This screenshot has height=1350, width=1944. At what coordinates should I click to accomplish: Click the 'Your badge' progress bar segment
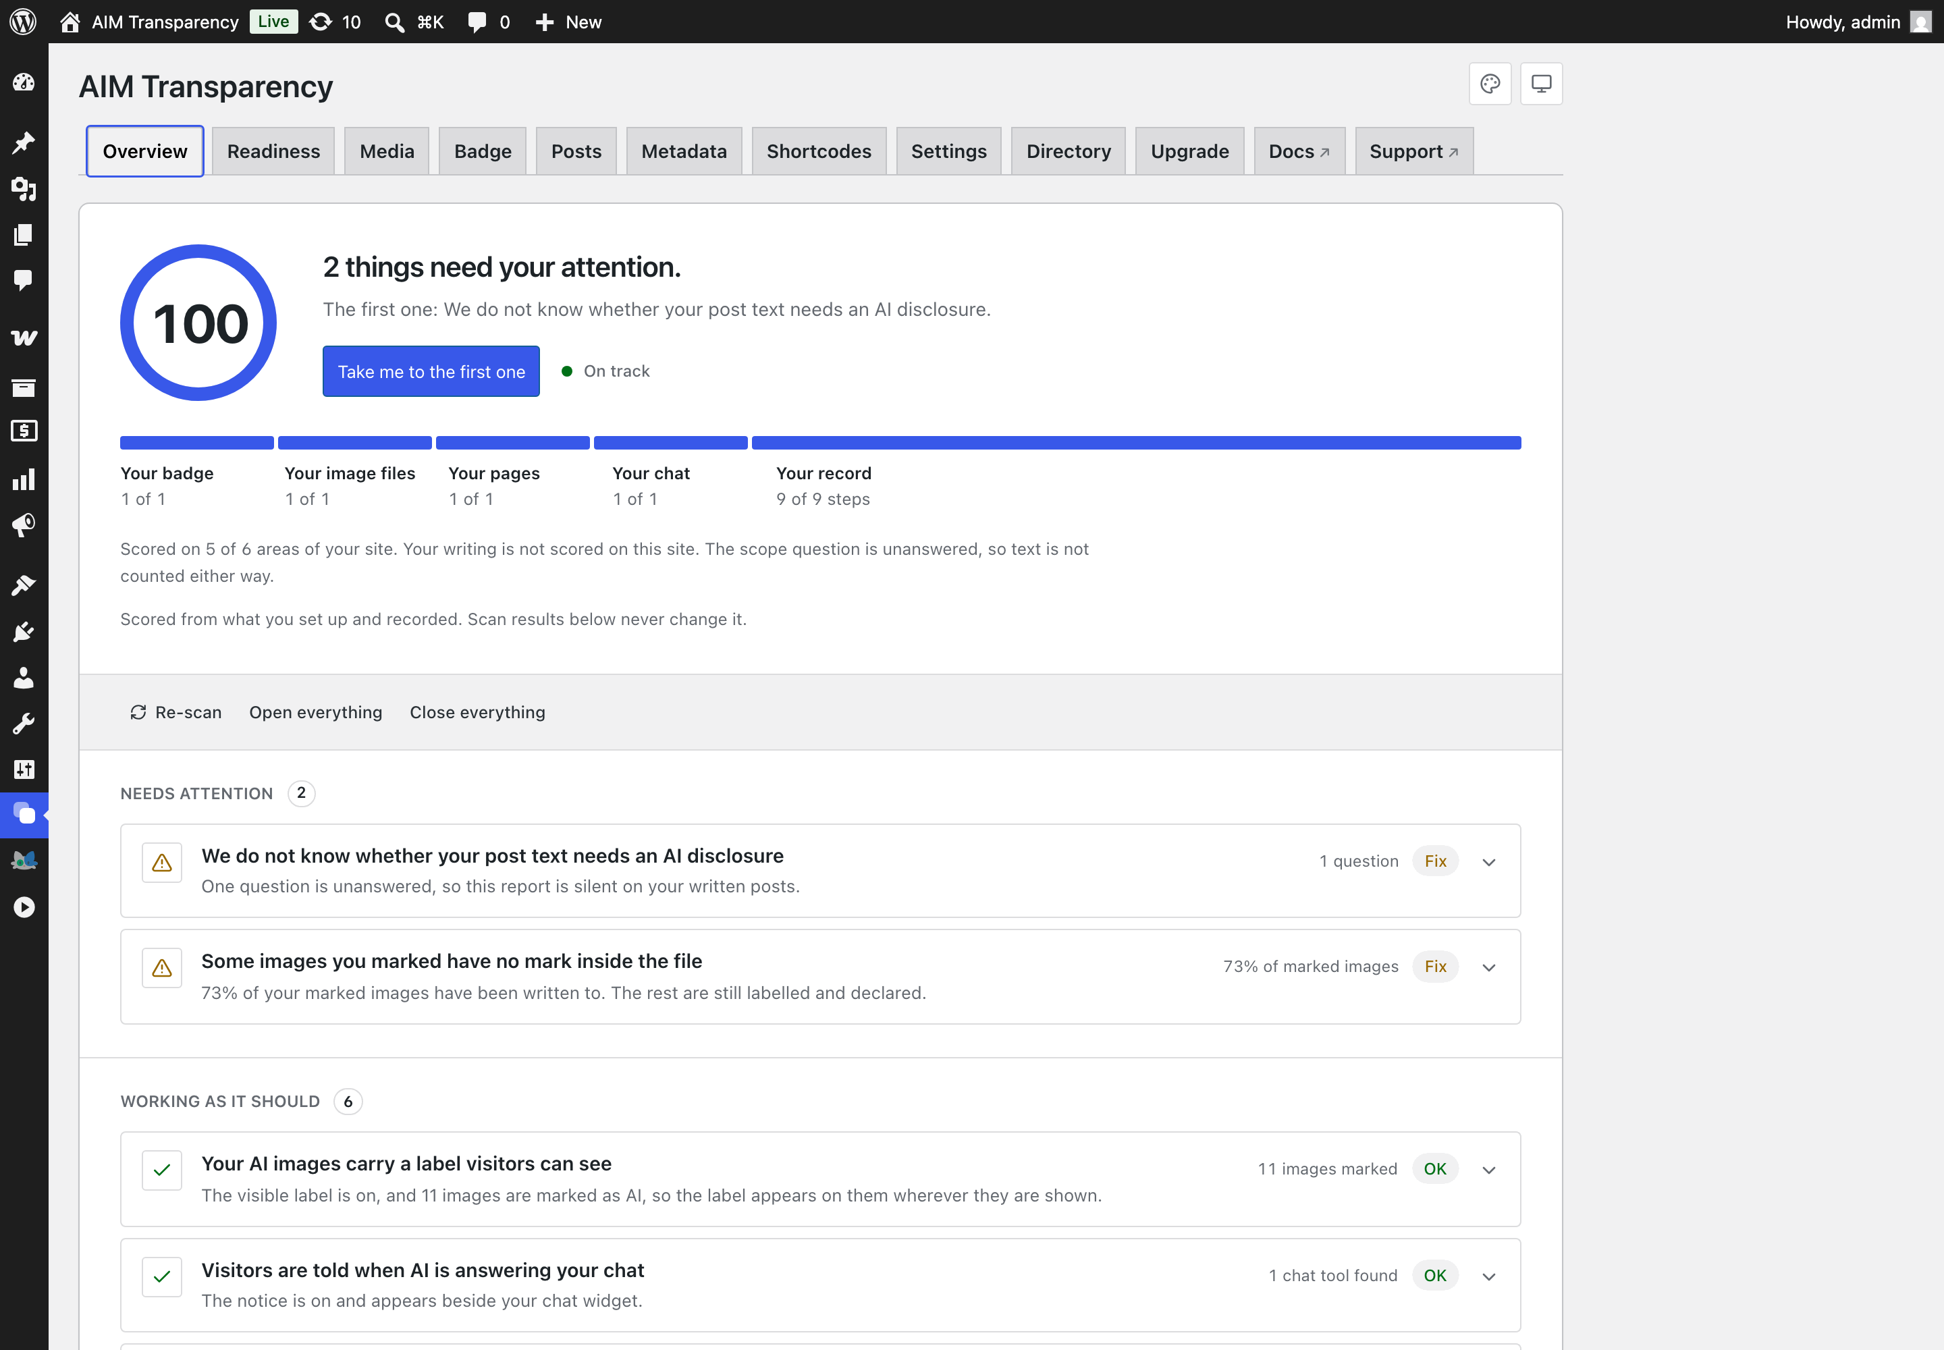pyautogui.click(x=197, y=442)
